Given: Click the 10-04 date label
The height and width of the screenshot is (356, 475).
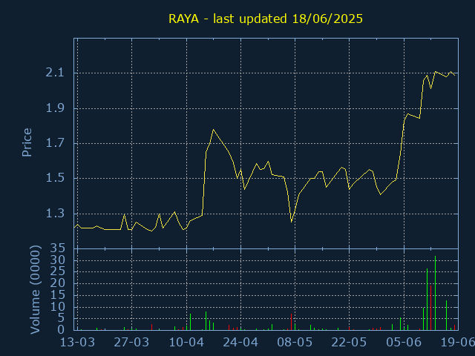Looking at the screenshot, I should tap(186, 343).
